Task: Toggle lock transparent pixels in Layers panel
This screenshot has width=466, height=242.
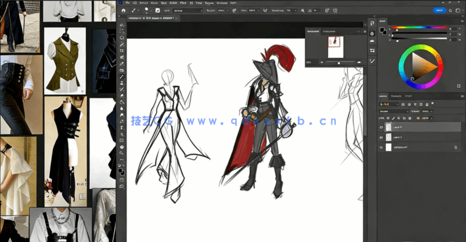Action: click(388, 118)
